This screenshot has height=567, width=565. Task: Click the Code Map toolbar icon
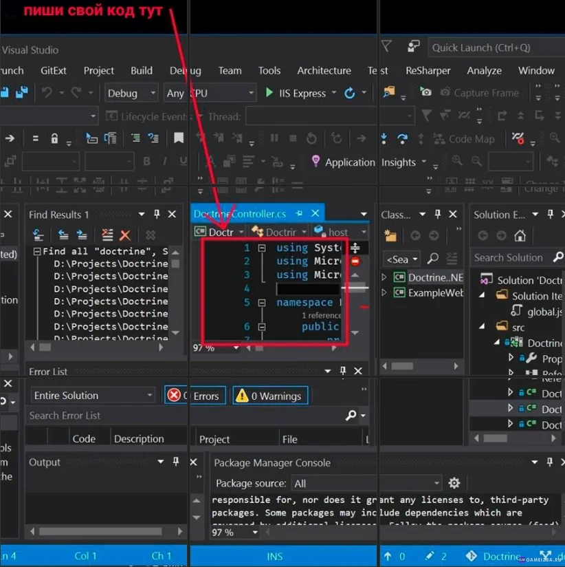(x=439, y=138)
